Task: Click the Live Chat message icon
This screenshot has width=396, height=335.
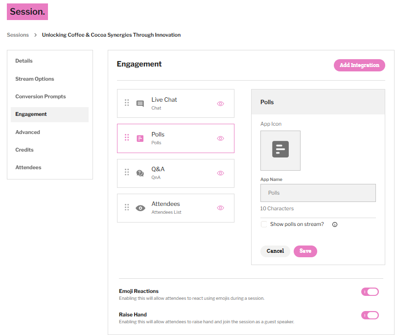Action: (x=140, y=104)
